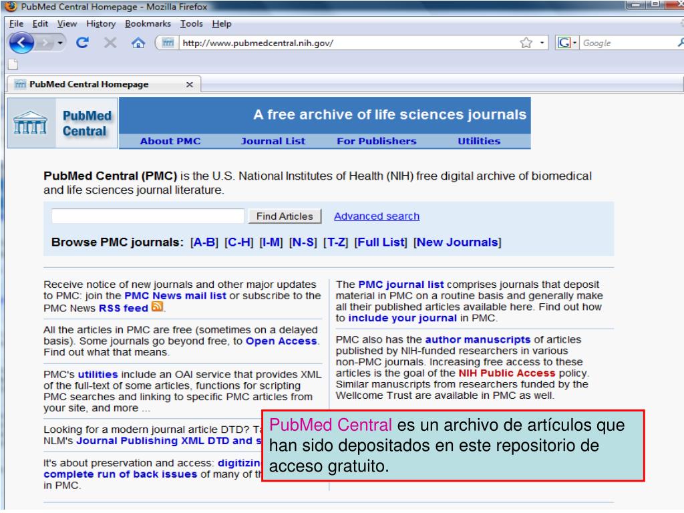
Task: Click the PubMed Central building logo
Action: pyautogui.click(x=31, y=123)
